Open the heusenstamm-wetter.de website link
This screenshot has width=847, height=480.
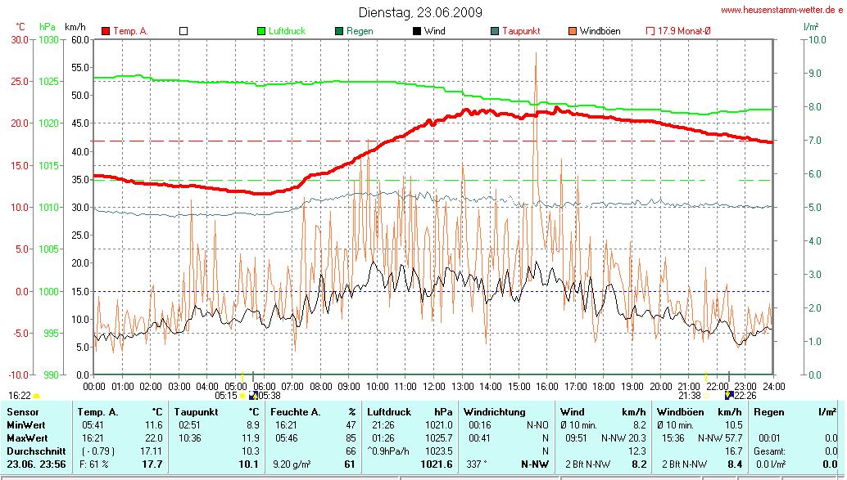click(781, 10)
